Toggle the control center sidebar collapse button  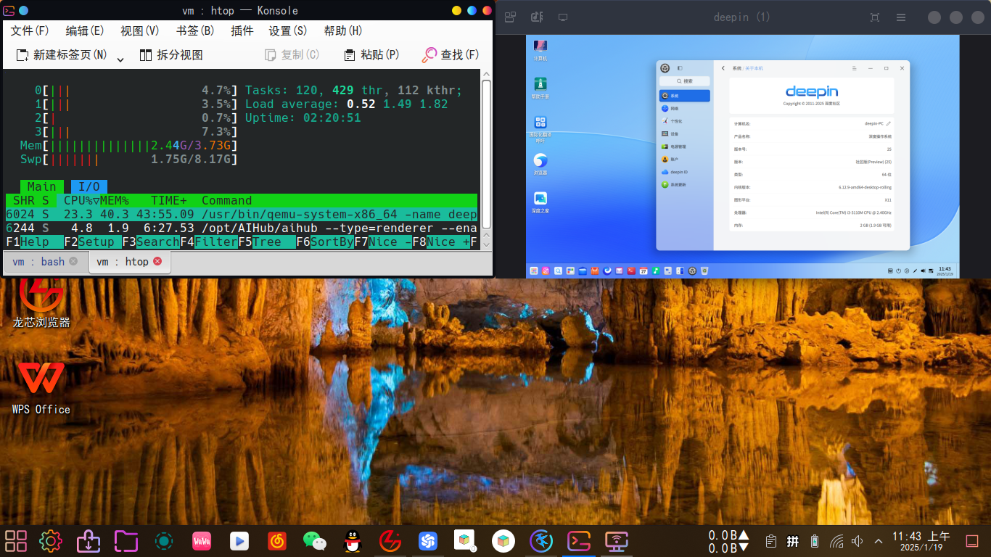680,68
